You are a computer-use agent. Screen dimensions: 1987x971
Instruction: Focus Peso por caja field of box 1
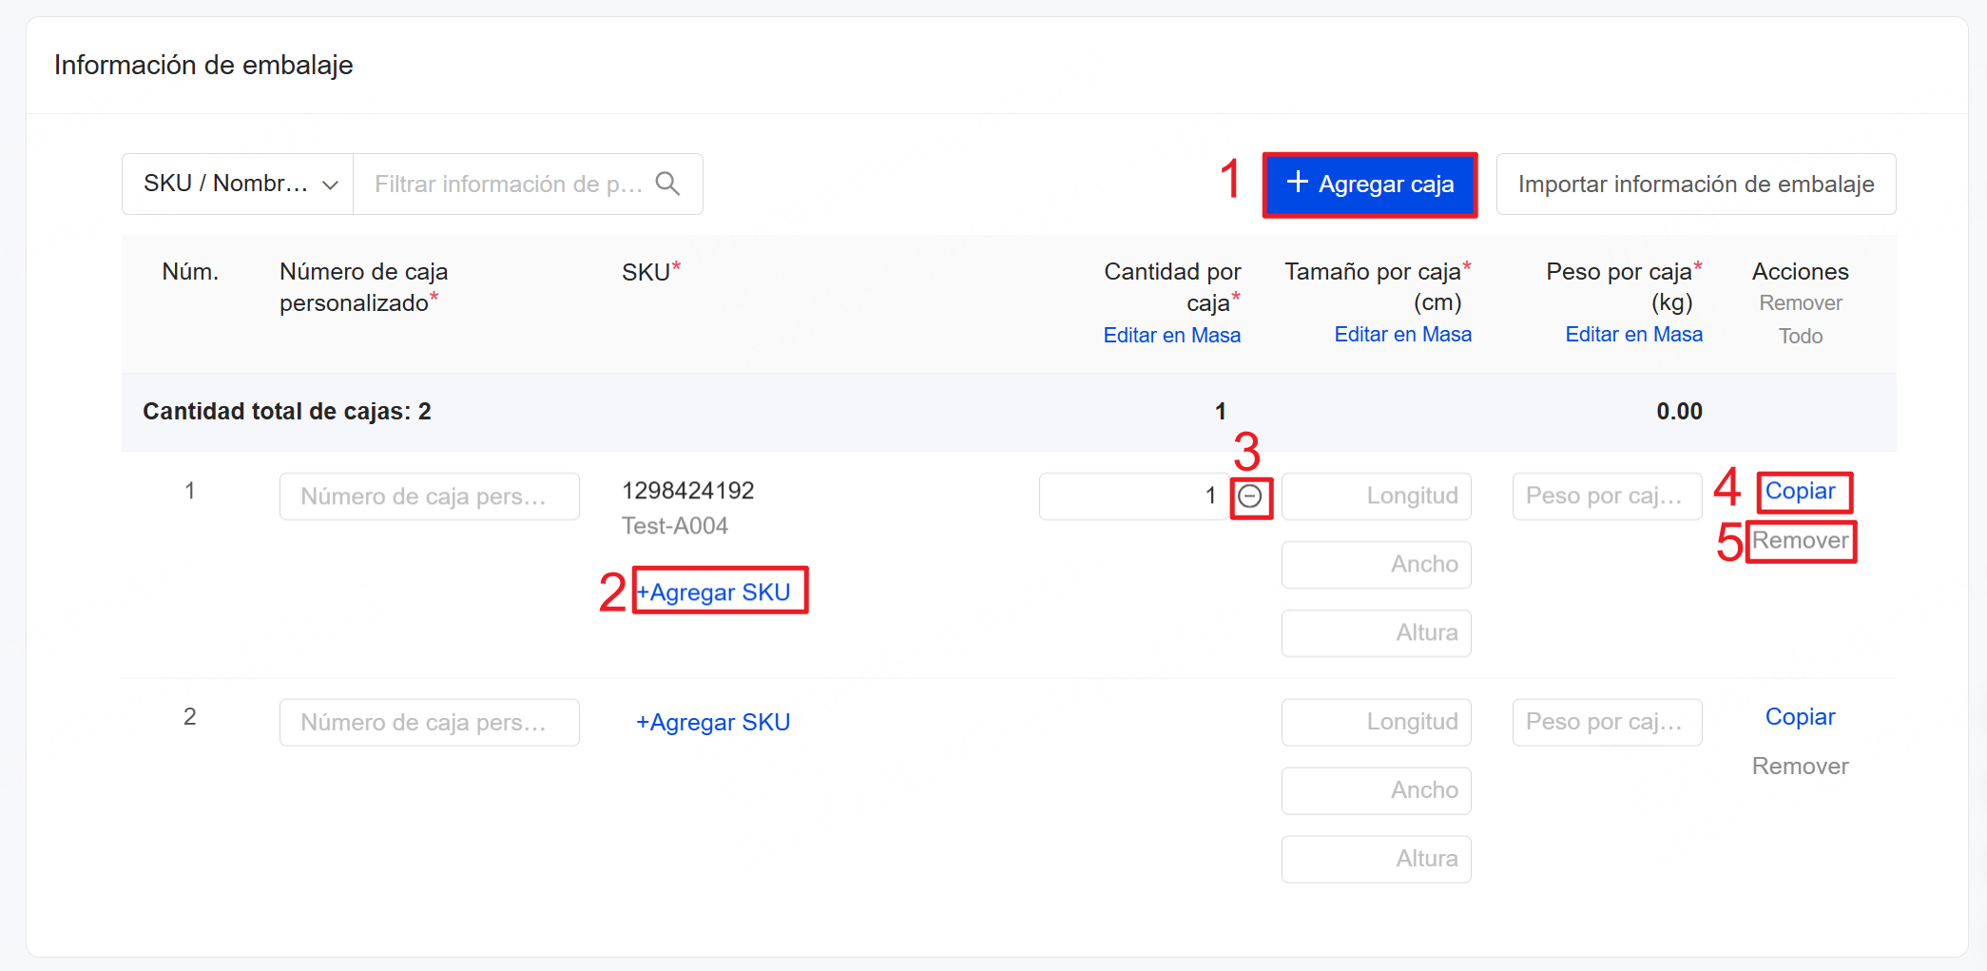[x=1608, y=496]
